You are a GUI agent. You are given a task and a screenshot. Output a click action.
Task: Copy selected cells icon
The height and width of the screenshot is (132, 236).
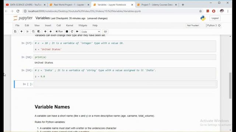point(33,32)
